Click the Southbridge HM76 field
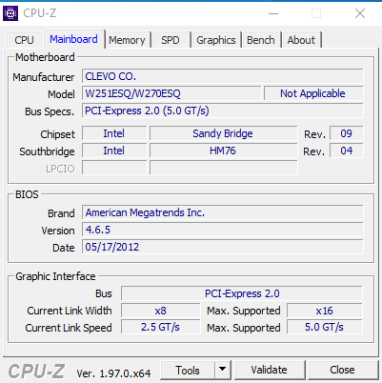382x383 pixels. (224, 151)
